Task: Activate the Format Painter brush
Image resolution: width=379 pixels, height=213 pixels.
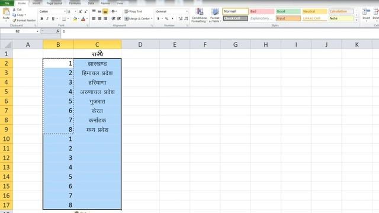Action: (x=14, y=21)
